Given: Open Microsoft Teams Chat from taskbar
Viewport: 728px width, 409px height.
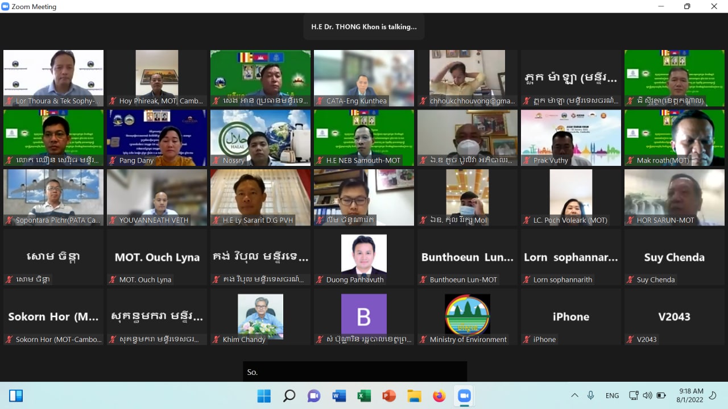Looking at the screenshot, I should pos(314,396).
